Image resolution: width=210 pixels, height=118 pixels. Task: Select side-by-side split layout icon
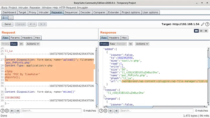(x=196, y=31)
